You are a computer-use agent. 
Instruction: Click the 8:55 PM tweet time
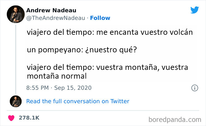(37, 88)
